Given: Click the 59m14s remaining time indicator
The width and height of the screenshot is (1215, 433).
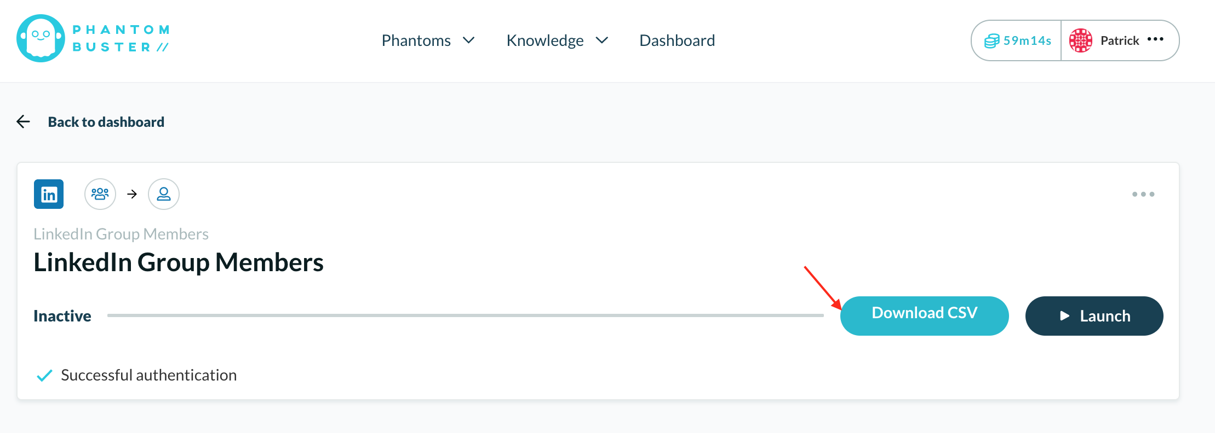Looking at the screenshot, I should coord(1027,40).
